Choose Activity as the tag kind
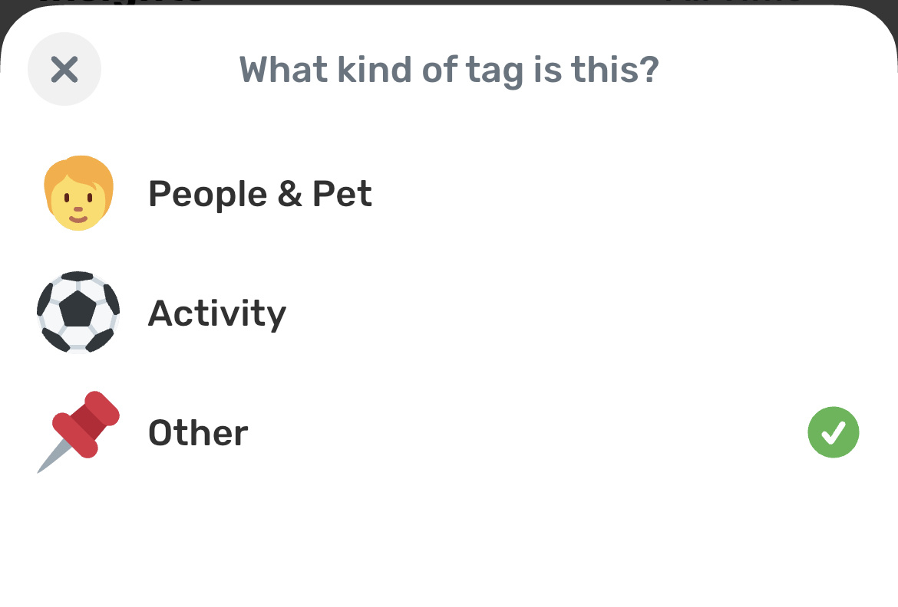This screenshot has width=898, height=607. coord(217,313)
